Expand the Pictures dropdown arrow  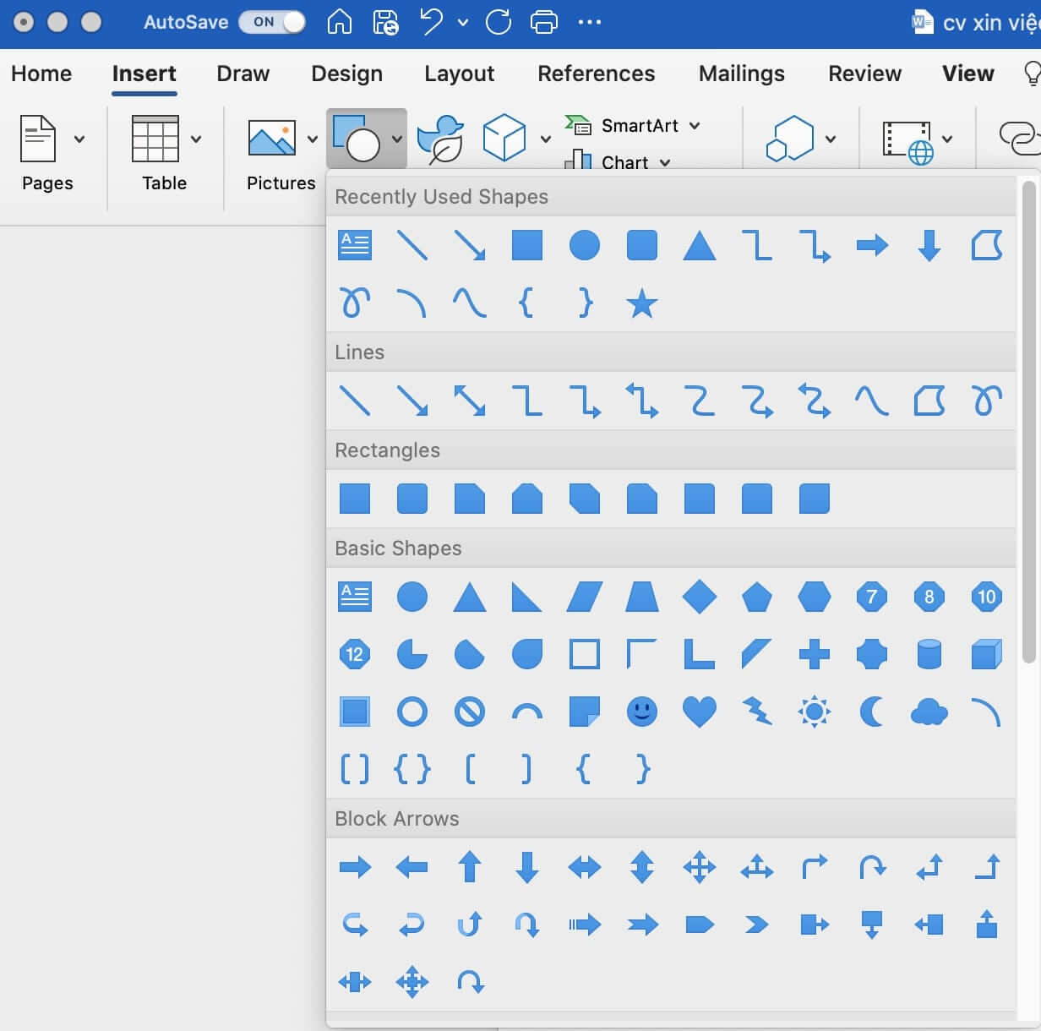pos(312,139)
